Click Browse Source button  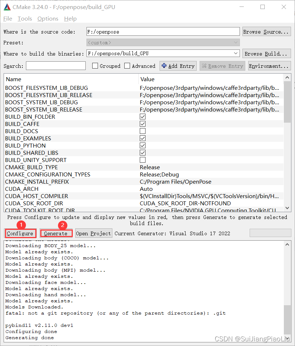[267, 31]
